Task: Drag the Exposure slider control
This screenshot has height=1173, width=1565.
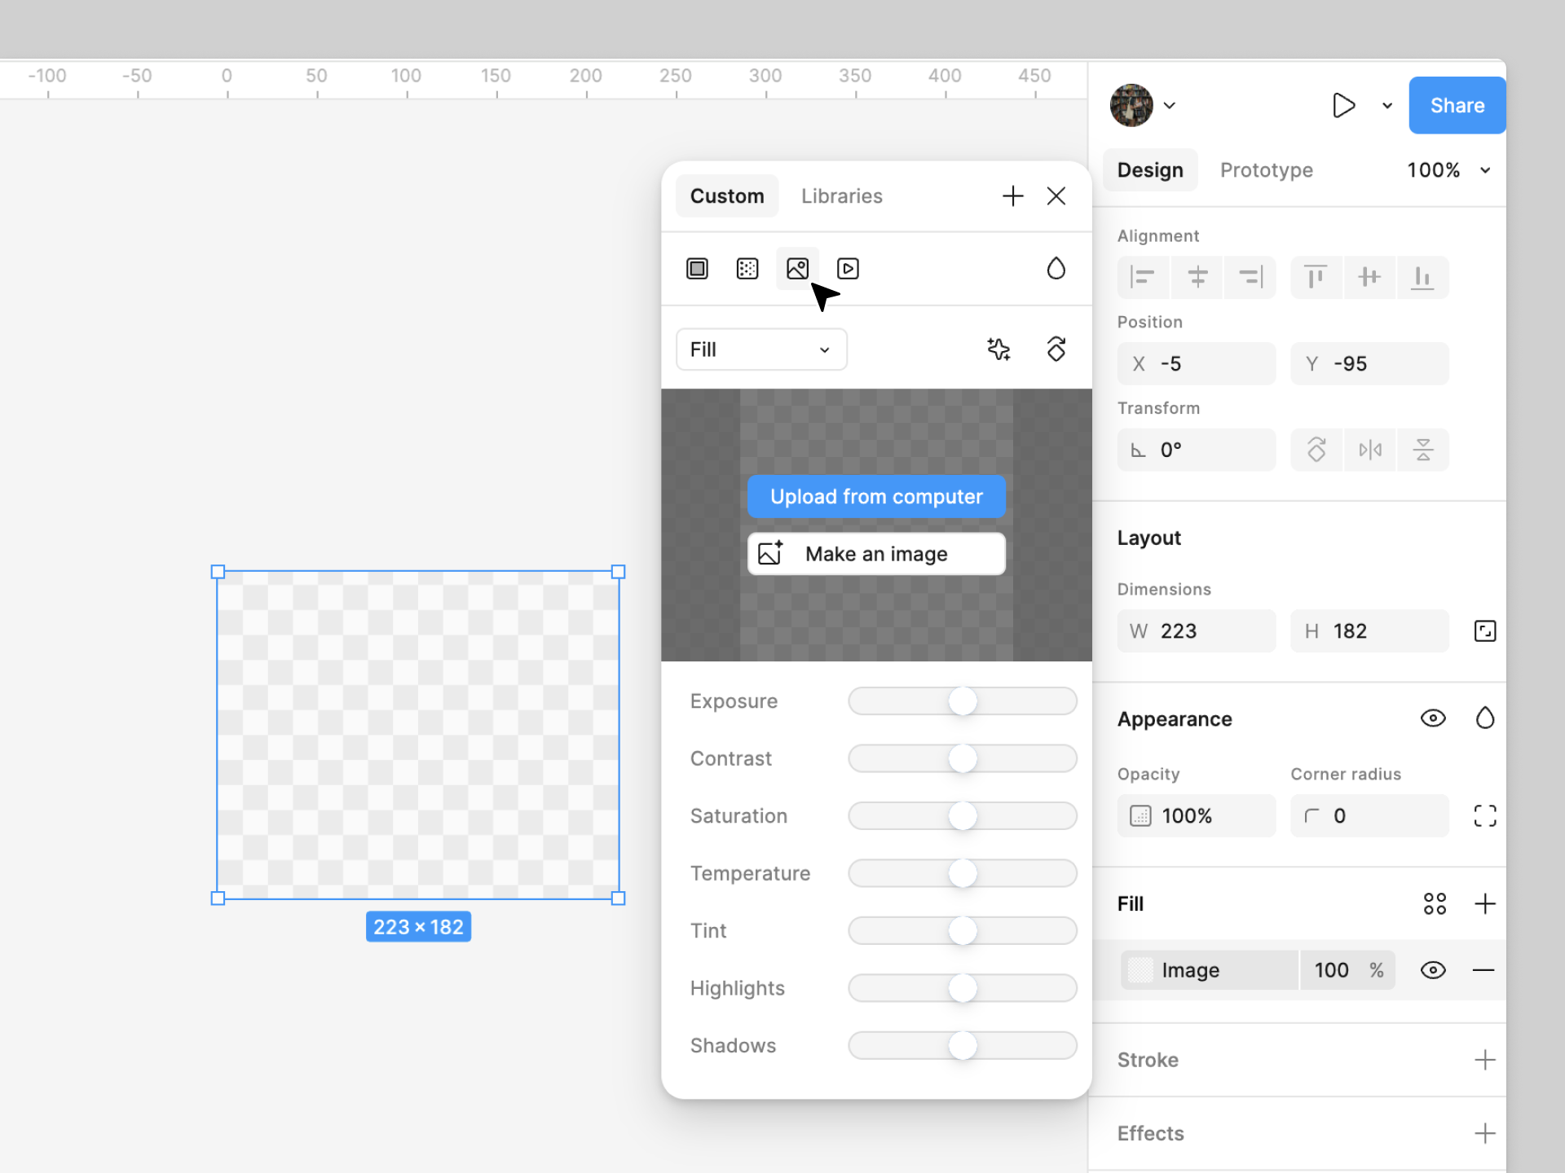Action: click(x=963, y=700)
